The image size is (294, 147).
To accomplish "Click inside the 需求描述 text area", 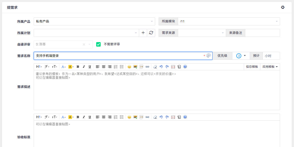I will [x=157, y=90].
